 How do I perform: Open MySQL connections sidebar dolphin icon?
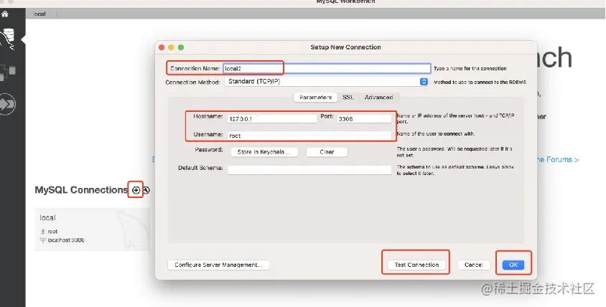(x=8, y=39)
